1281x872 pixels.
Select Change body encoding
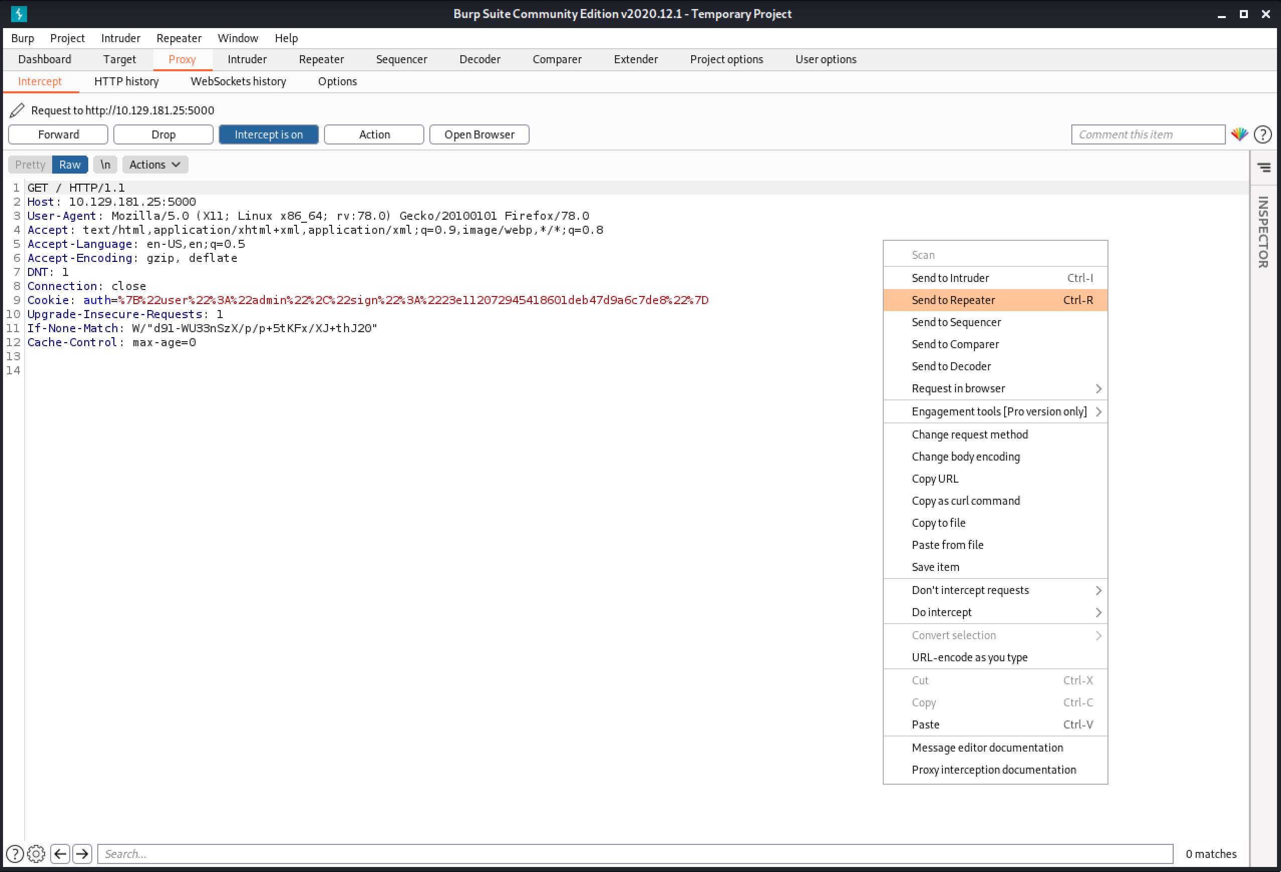point(995,457)
